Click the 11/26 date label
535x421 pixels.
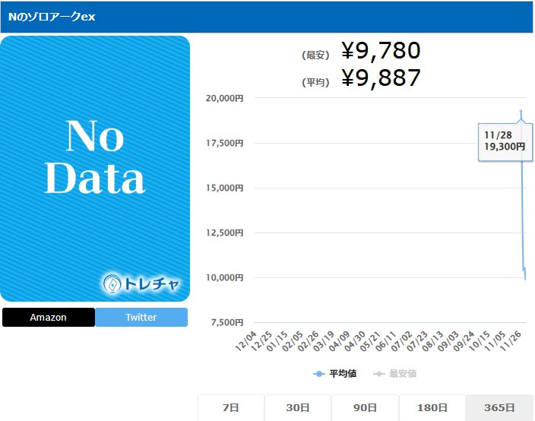click(511, 340)
